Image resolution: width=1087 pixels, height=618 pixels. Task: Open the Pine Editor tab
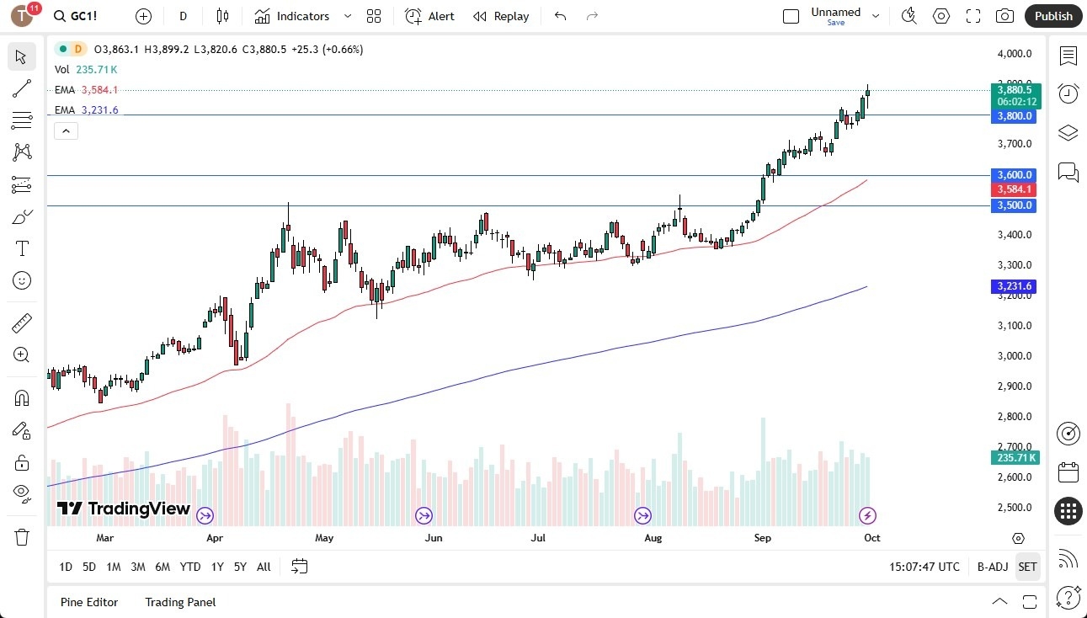[x=89, y=602]
